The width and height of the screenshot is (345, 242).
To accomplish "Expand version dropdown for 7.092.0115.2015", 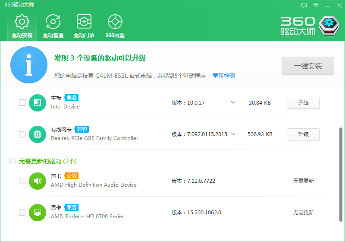I will pos(233,134).
